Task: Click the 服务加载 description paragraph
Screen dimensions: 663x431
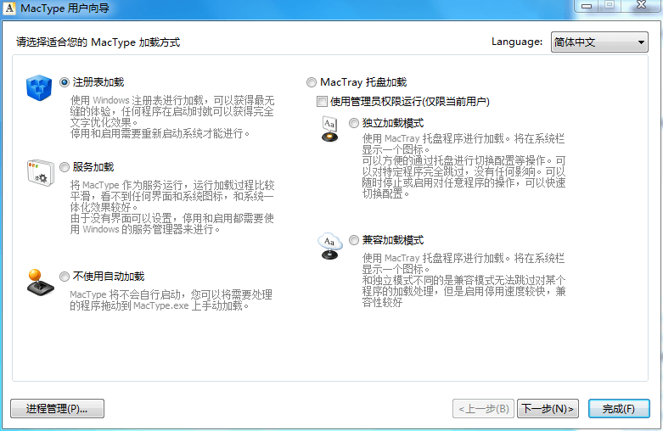Action: [x=172, y=208]
